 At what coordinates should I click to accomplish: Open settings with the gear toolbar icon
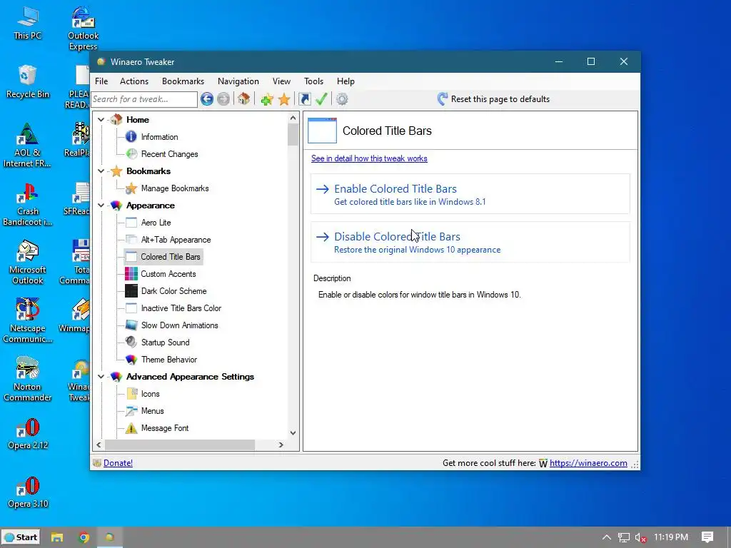click(342, 98)
